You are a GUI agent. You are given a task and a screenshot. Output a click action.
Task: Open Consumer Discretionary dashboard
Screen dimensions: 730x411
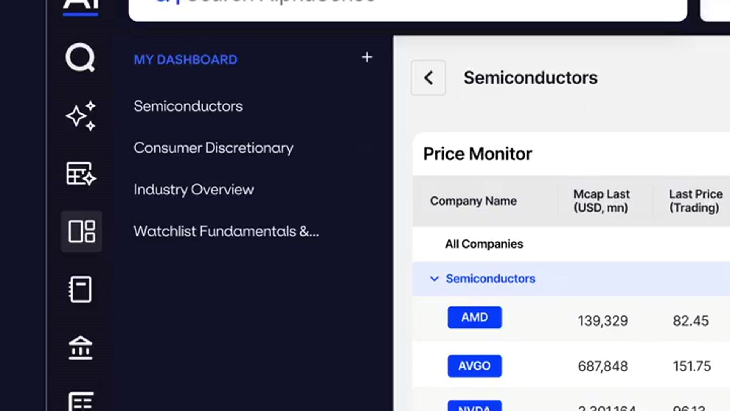pyautogui.click(x=213, y=148)
